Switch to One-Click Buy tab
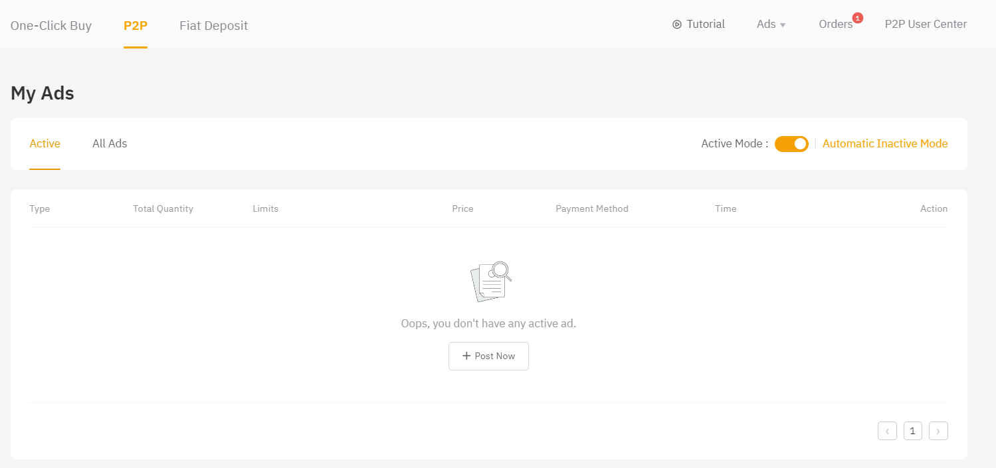Screen dimensions: 996x468 (51, 26)
